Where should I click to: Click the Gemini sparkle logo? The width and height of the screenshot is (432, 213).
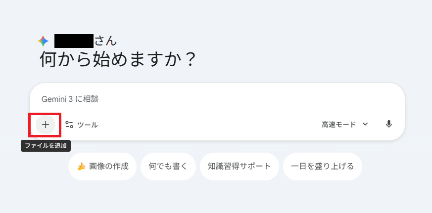click(44, 41)
